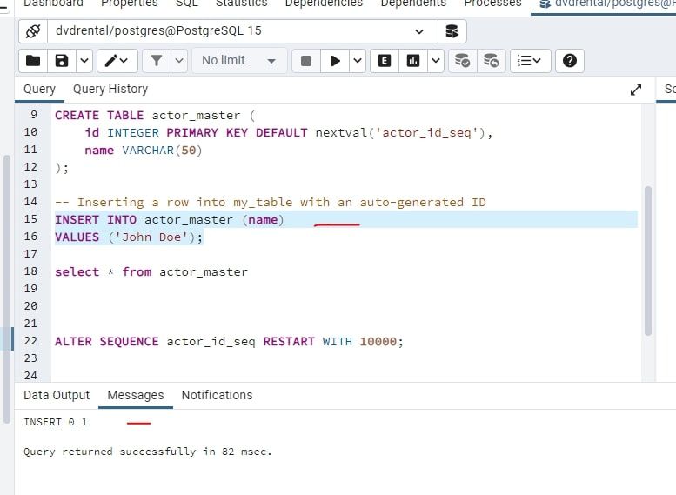Image resolution: width=676 pixels, height=495 pixels.
Task: Open the Dependents tab
Action: pos(413,3)
